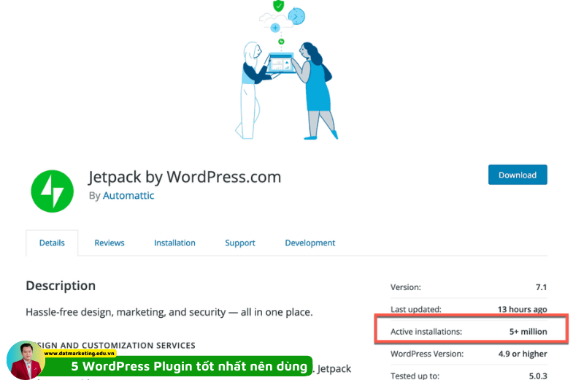Viewport: 584px width, 380px height.
Task: Select the Details tab
Action: pyautogui.click(x=52, y=243)
